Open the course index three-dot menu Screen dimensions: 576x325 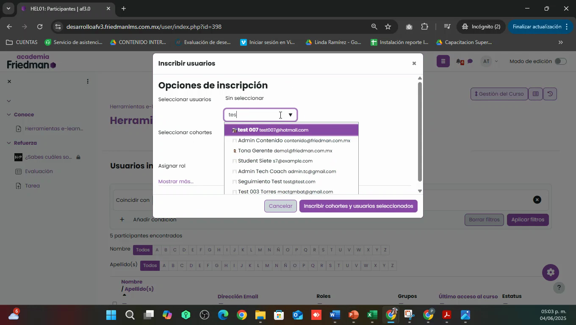[x=88, y=81]
